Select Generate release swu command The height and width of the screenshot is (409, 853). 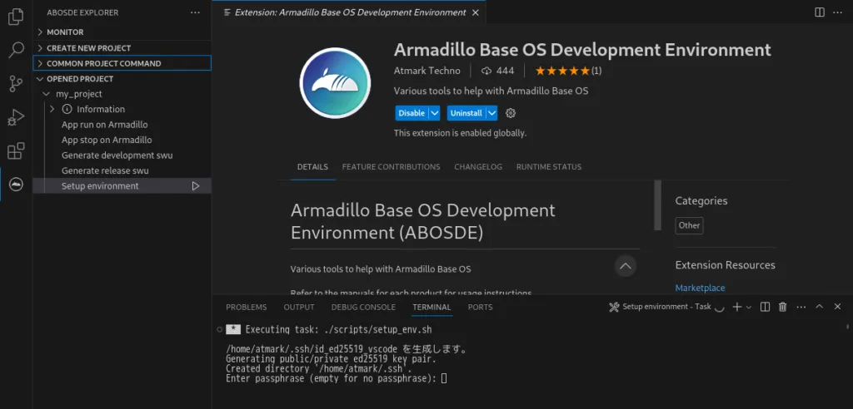pyautogui.click(x=105, y=170)
